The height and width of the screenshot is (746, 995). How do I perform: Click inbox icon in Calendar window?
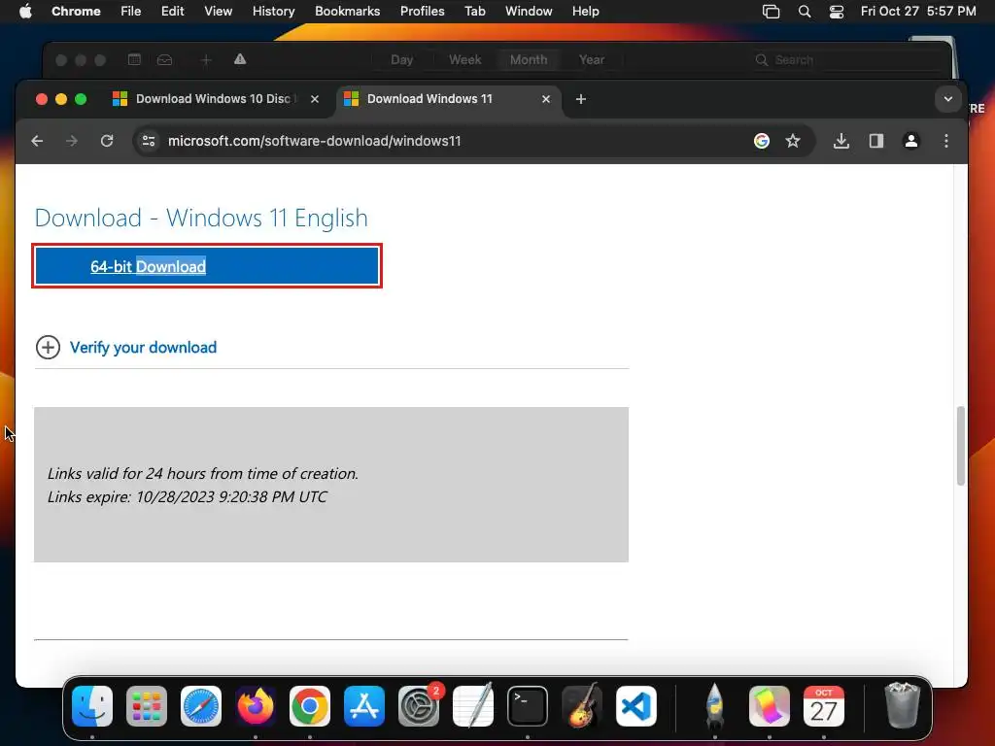(165, 59)
